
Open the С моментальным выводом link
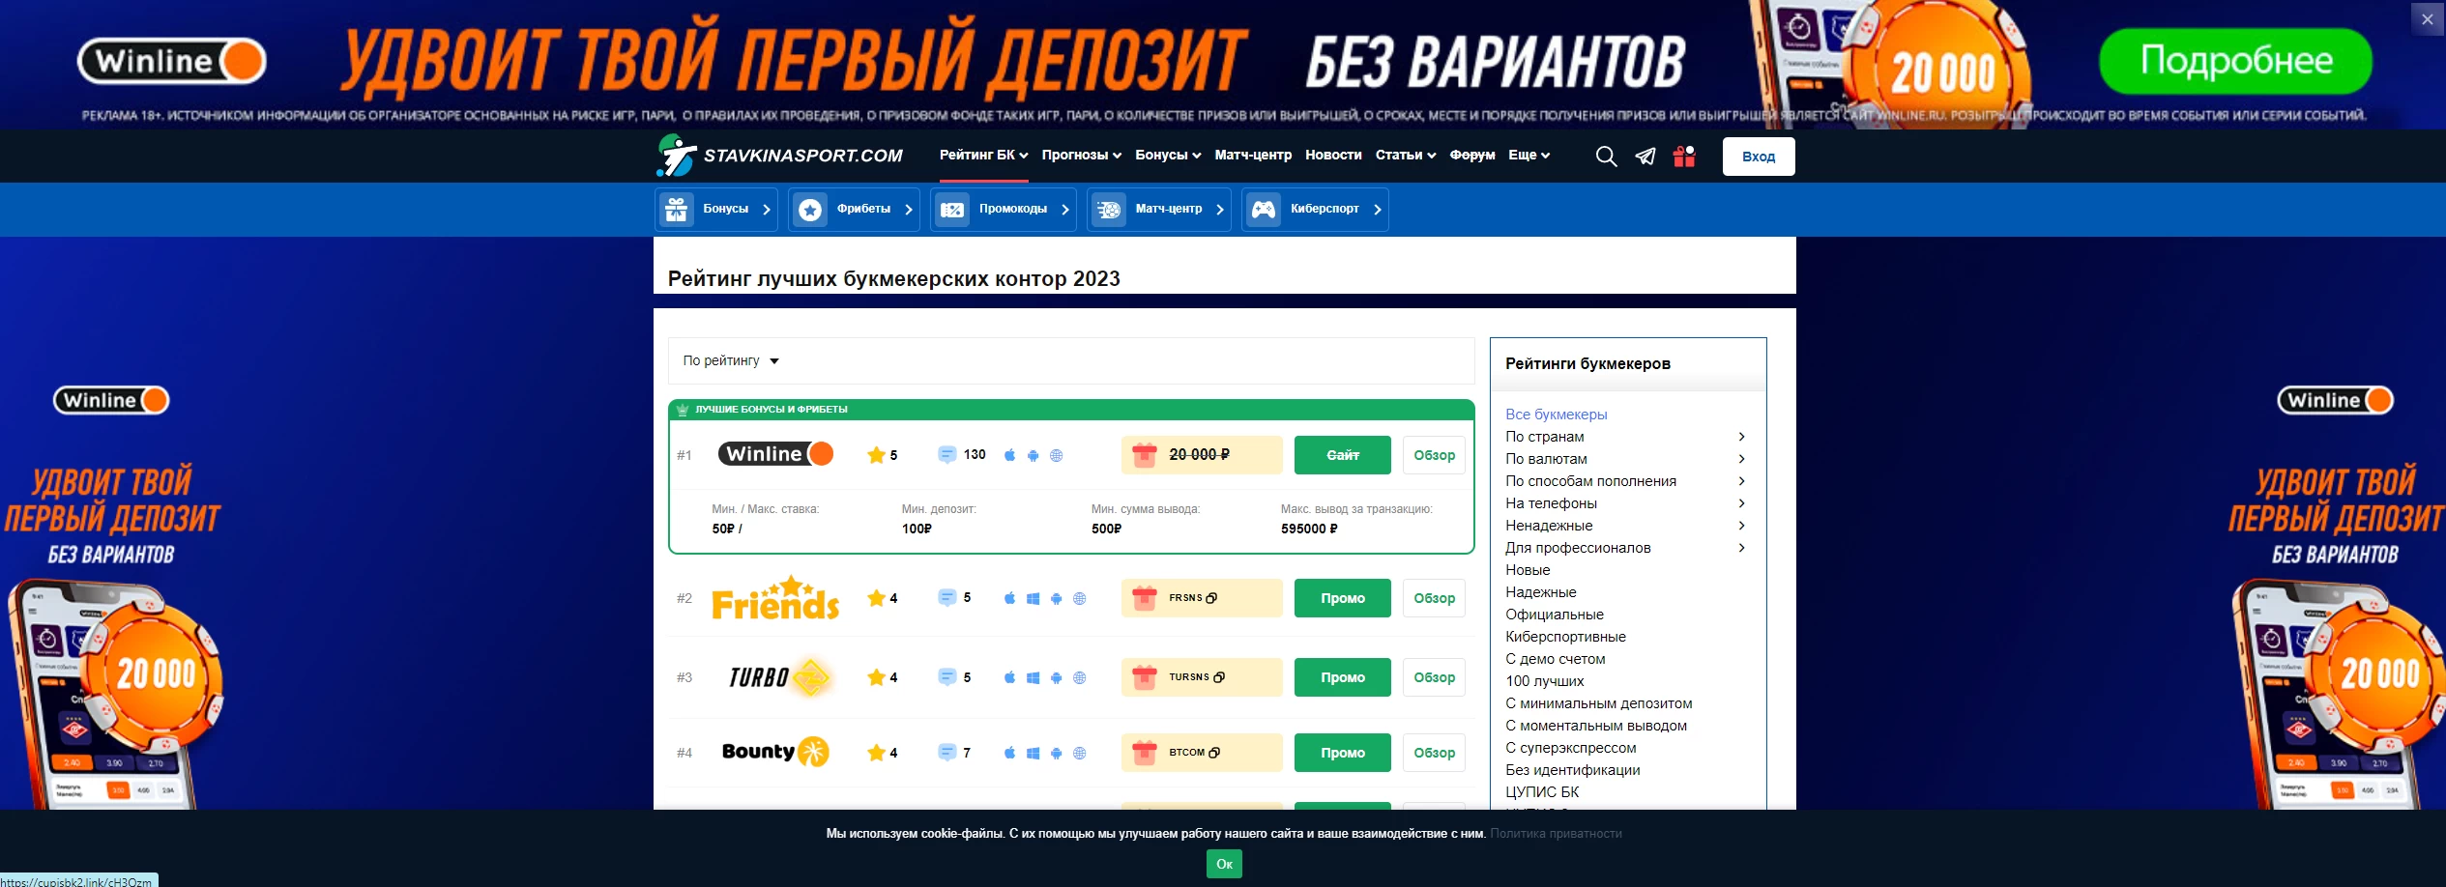click(1596, 726)
